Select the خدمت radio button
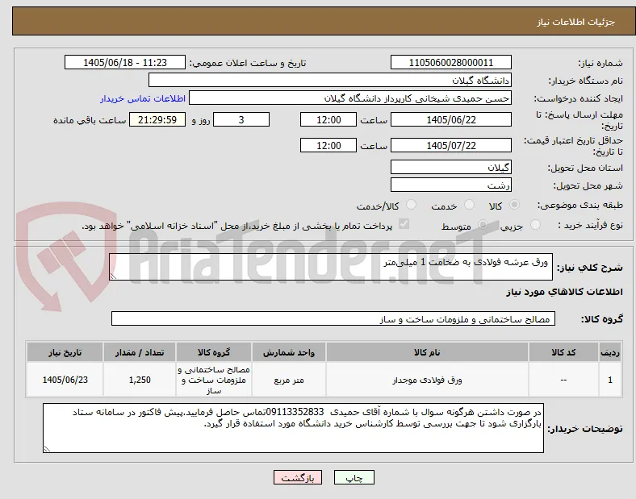This screenshot has width=636, height=499. point(469,205)
